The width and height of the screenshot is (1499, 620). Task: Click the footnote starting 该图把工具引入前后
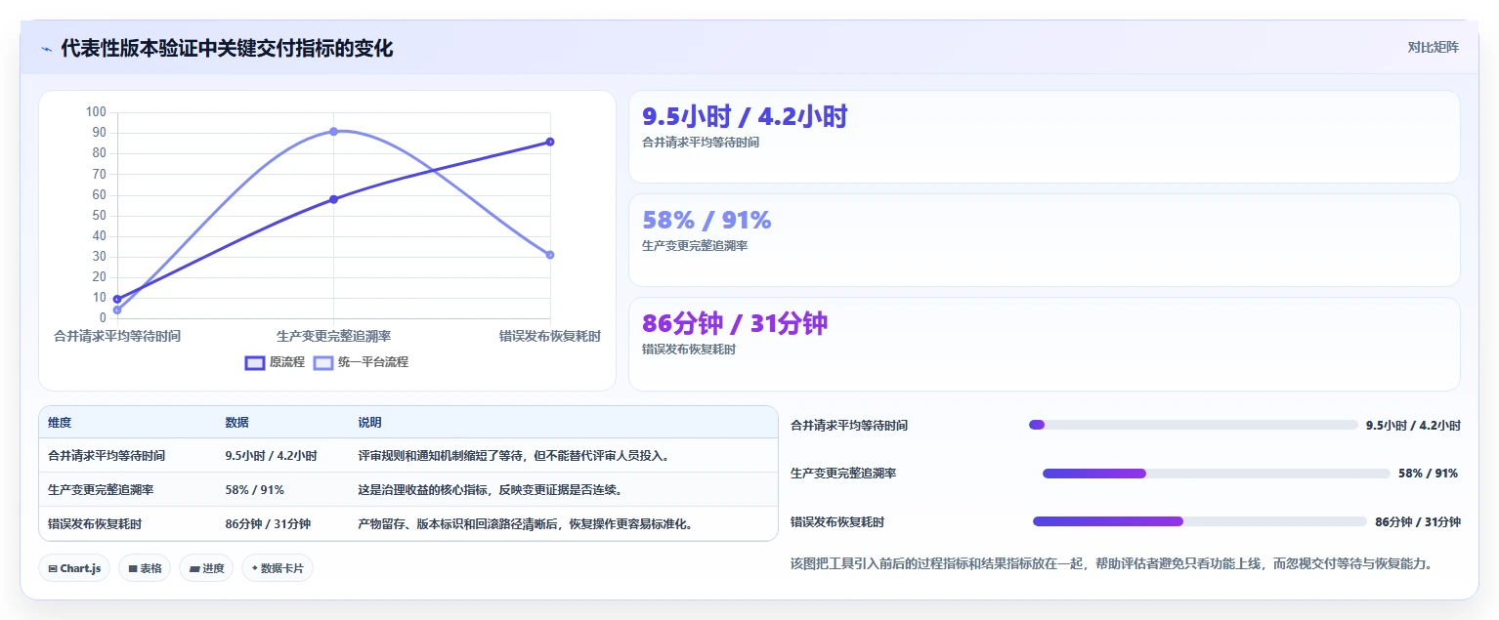point(1111,563)
